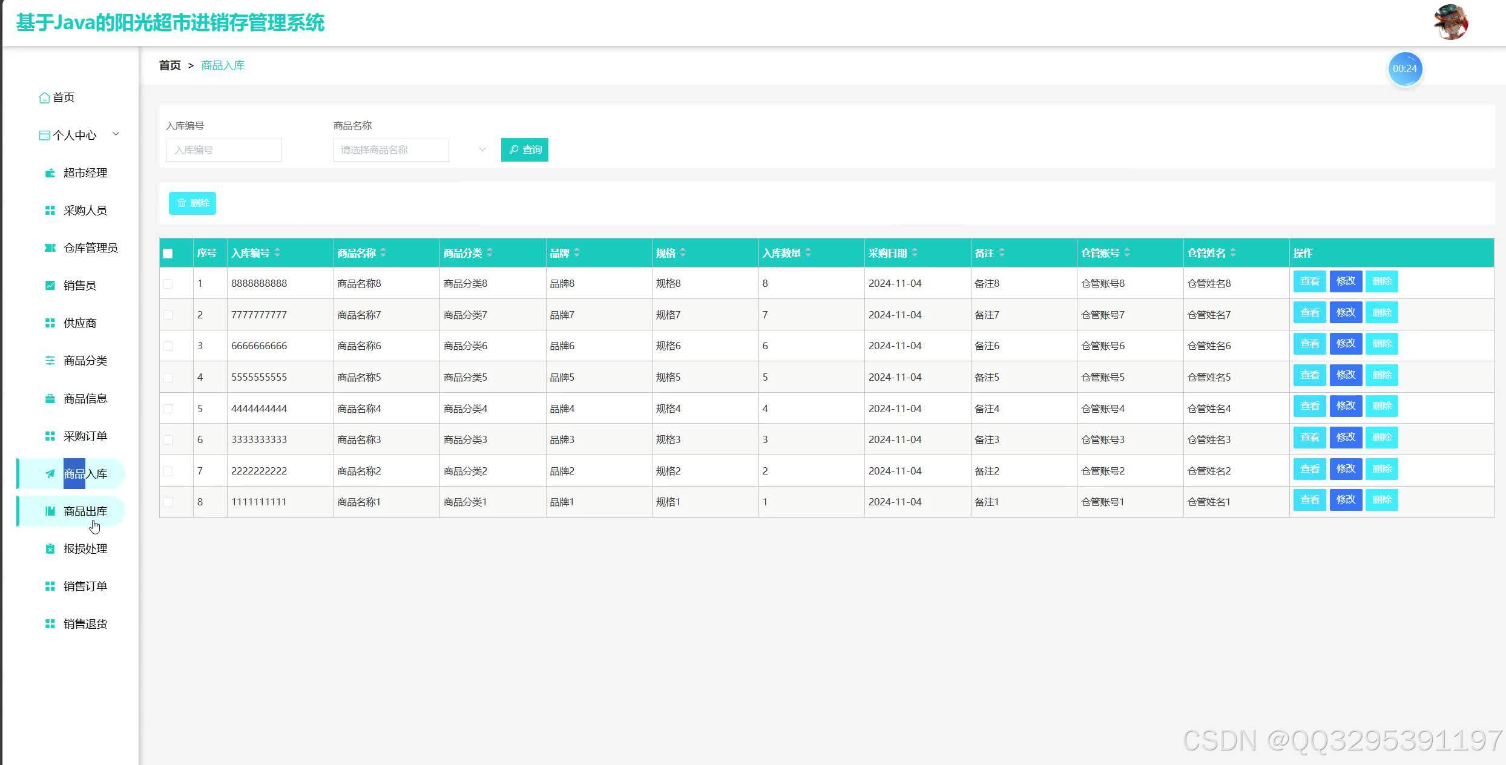1506x765 pixels.
Task: Click the 采购订单 grid icon
Action: pyautogui.click(x=50, y=436)
